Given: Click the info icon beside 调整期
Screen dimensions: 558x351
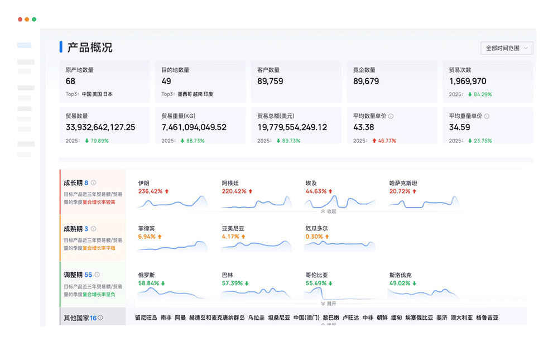Looking at the screenshot, I should pyautogui.click(x=97, y=275).
